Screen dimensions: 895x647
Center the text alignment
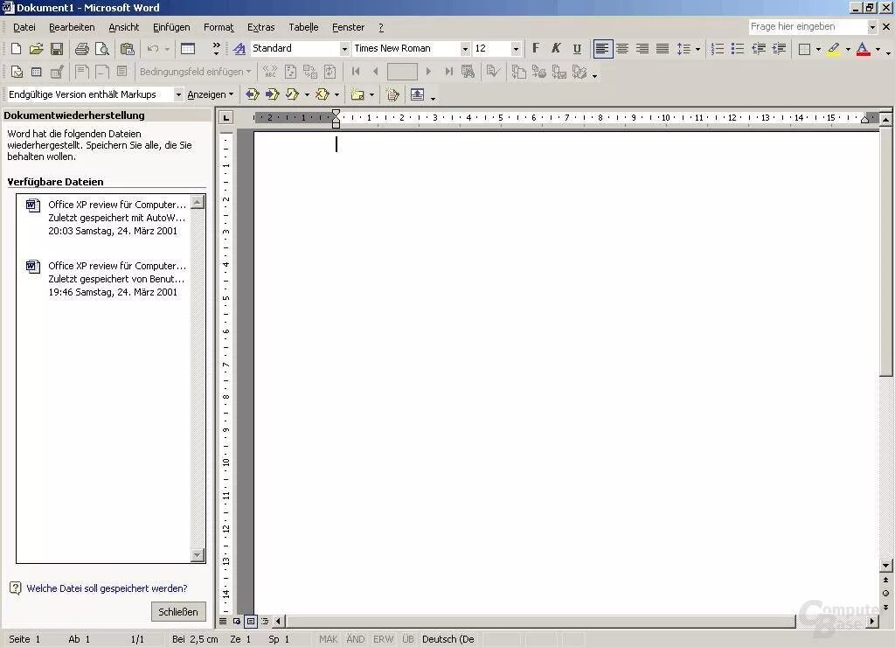click(x=622, y=49)
